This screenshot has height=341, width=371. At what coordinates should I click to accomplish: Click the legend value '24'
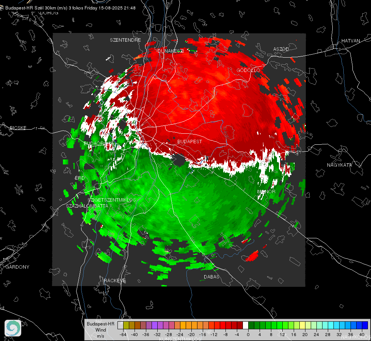pyautogui.click(x=316, y=335)
